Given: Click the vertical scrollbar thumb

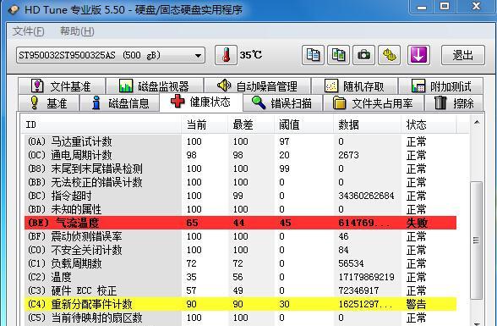Looking at the screenshot, I should (x=476, y=240).
